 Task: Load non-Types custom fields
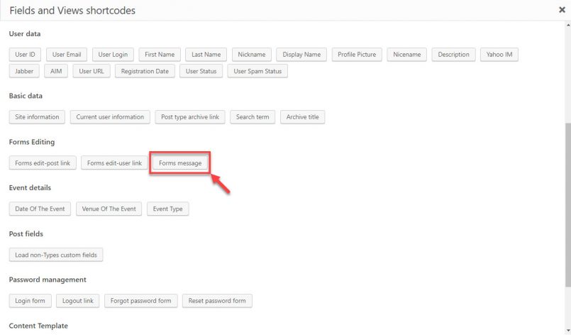(56, 255)
